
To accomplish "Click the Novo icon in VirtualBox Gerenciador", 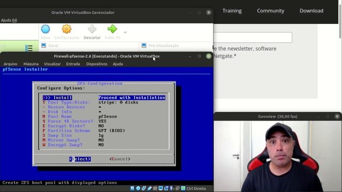I will pyautogui.click(x=45, y=29).
